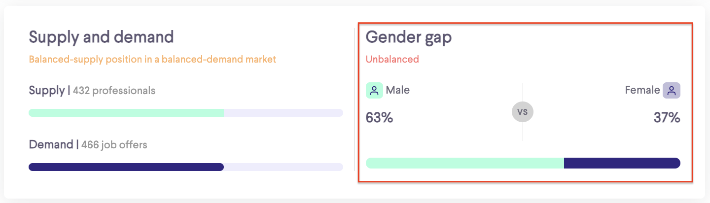Click the Supply label
The width and height of the screenshot is (710, 203).
pos(46,91)
